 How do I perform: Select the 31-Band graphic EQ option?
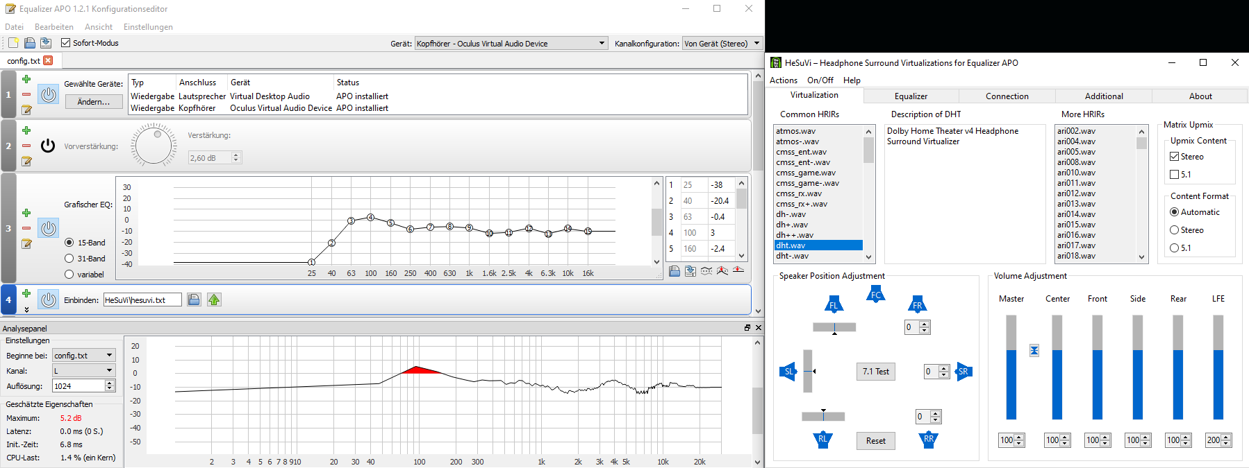[69, 259]
